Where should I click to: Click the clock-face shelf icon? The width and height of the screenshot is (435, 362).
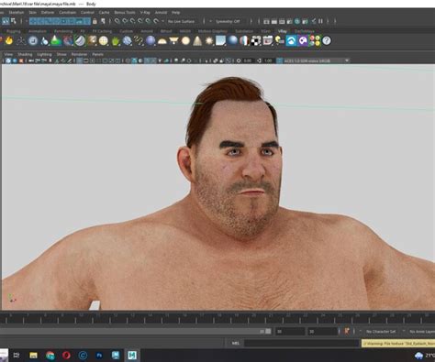pos(33,40)
